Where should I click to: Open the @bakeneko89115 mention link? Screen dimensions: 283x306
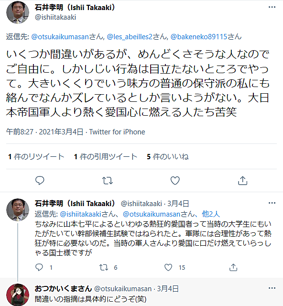coord(199,37)
